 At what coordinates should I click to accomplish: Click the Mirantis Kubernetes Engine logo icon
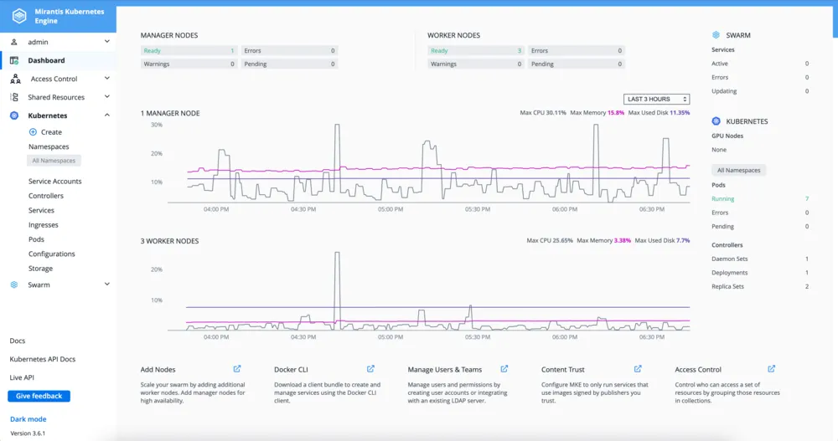pos(19,16)
